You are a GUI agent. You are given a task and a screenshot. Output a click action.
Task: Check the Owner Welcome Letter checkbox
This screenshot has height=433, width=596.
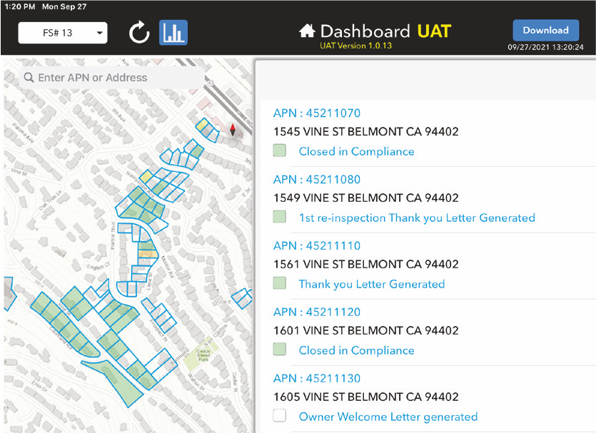[x=280, y=417]
